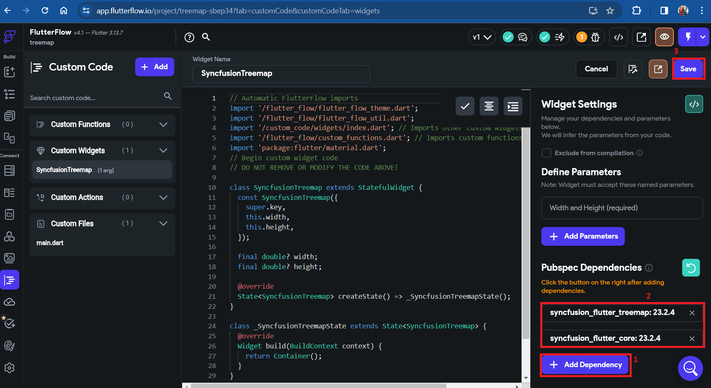Open the Media Assets sidebar icon
This screenshot has width=711, height=388.
(x=9, y=258)
